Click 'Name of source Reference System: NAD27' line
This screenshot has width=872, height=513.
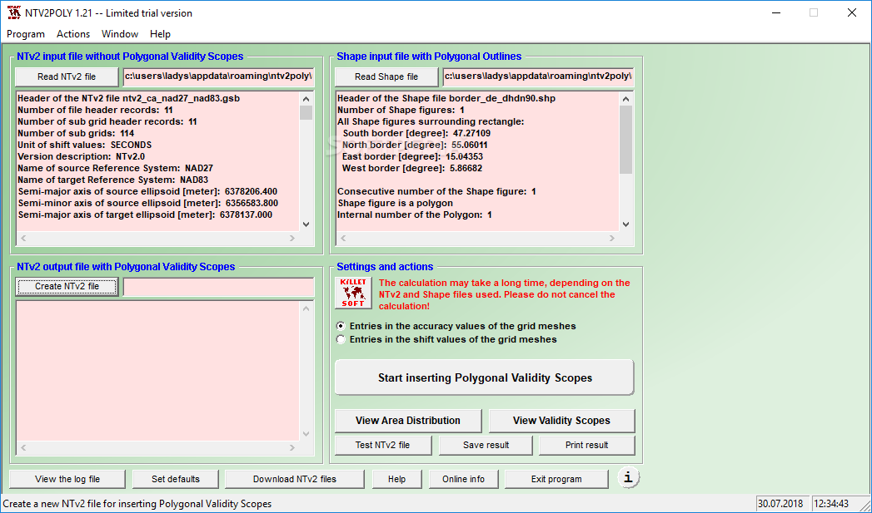click(115, 168)
